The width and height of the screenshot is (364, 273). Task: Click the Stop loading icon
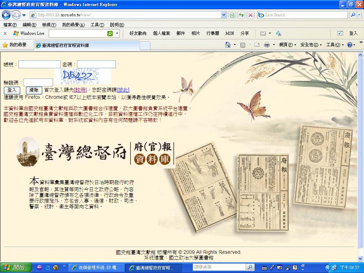tap(250, 15)
